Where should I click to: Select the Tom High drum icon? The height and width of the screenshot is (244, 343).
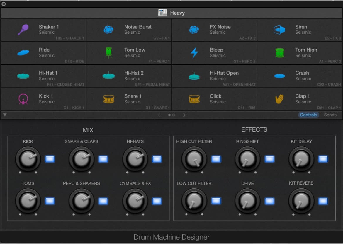[x=280, y=53]
